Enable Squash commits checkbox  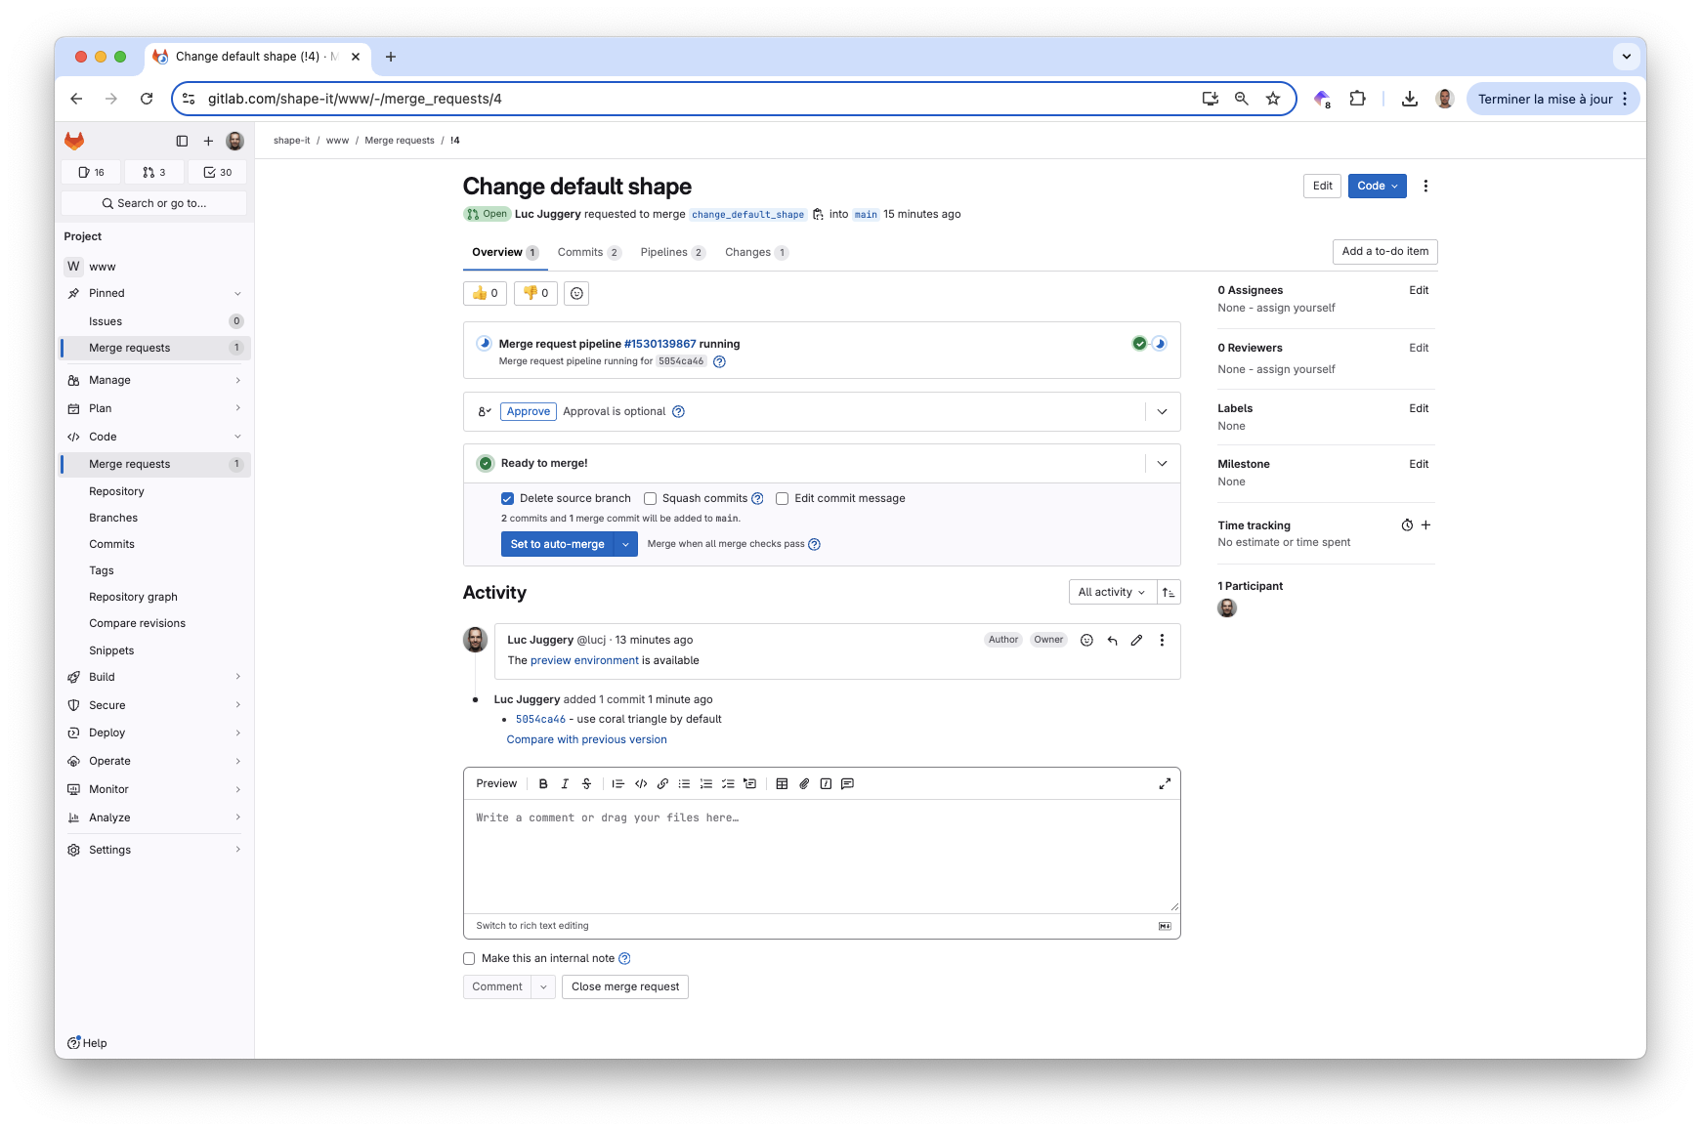(650, 498)
